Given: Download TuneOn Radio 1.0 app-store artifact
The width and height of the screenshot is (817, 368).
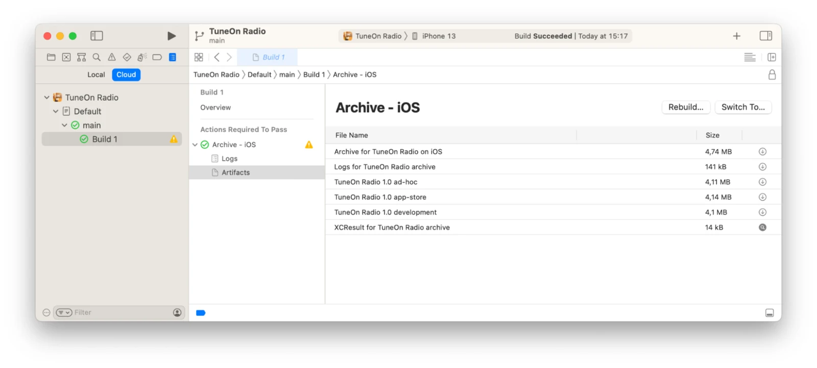Looking at the screenshot, I should click(762, 197).
